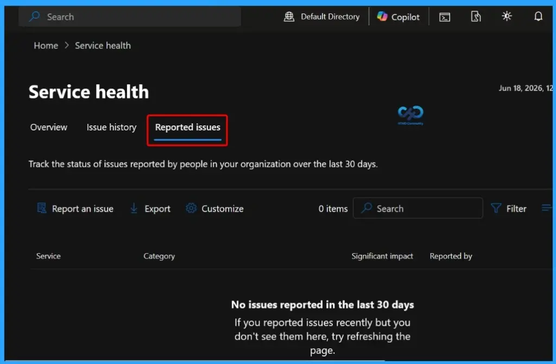Screen dimensions: 556x364
Task: Click the funnel Filter icon
Action: [x=496, y=208]
